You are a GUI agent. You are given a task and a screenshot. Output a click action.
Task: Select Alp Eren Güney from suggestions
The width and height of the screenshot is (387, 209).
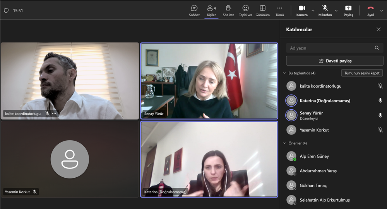[x=314, y=156]
